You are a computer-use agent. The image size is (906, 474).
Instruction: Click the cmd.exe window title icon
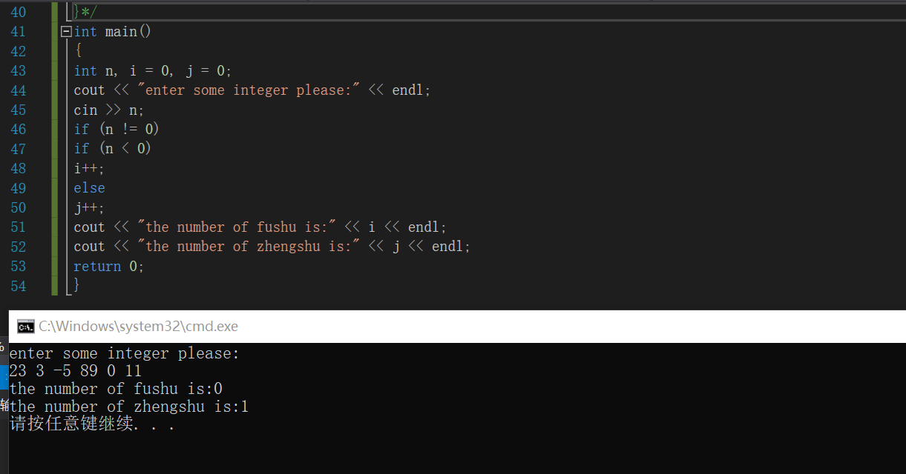(x=26, y=327)
